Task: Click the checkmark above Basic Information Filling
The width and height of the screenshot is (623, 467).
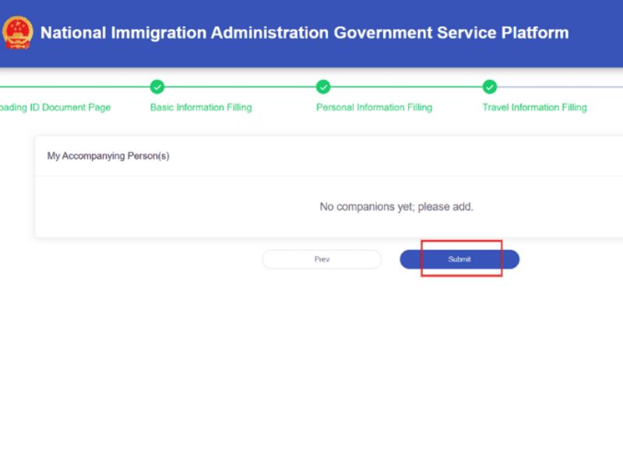Action: click(x=157, y=86)
